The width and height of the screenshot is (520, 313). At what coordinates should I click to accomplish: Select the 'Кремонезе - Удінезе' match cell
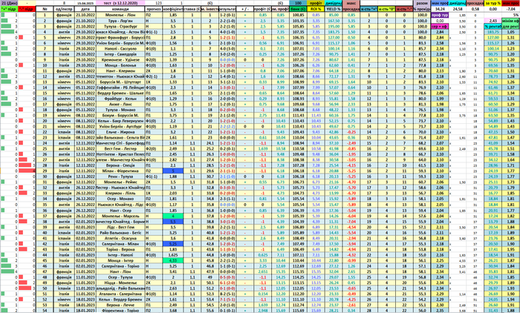[120, 59]
